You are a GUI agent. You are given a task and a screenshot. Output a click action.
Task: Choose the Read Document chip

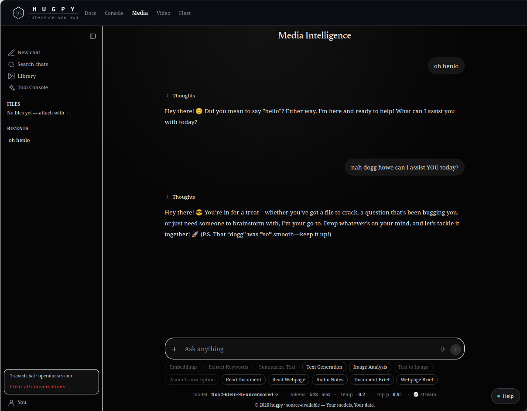tap(243, 380)
